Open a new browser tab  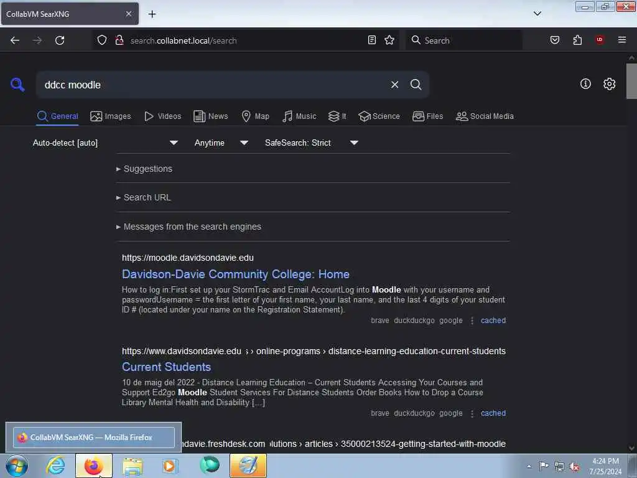152,14
